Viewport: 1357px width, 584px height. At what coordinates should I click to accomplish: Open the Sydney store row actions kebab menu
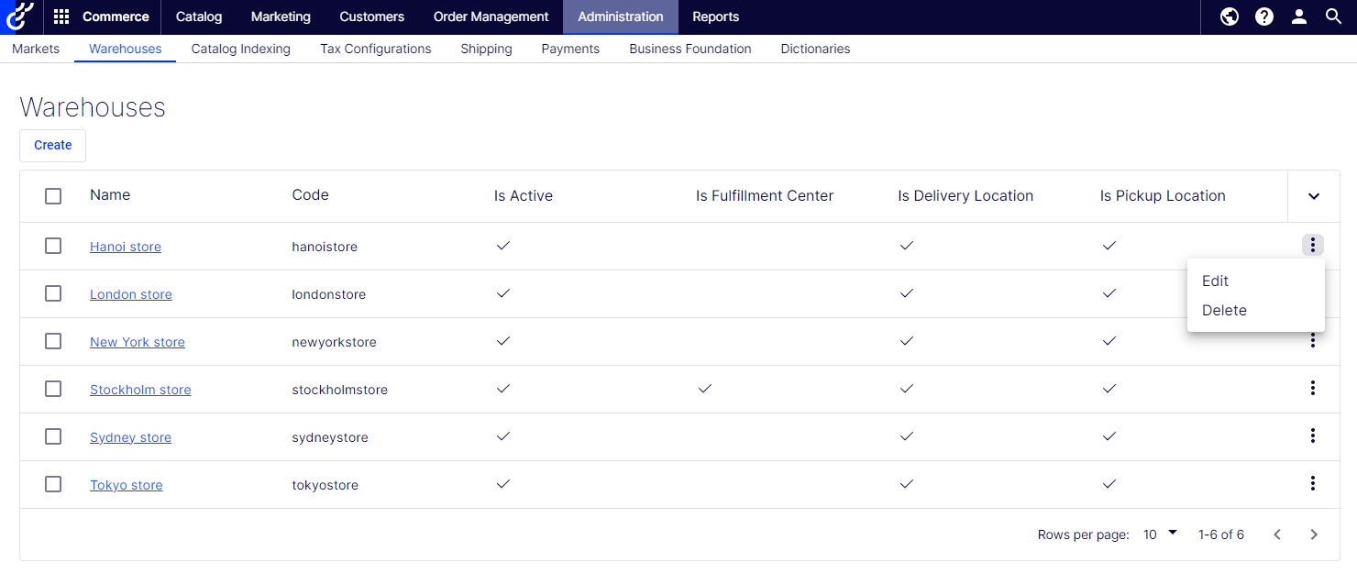click(1313, 436)
